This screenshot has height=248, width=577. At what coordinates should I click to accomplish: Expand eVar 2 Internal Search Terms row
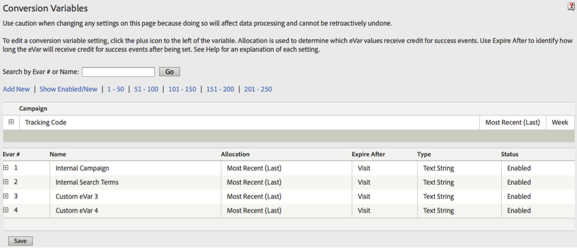(x=5, y=182)
